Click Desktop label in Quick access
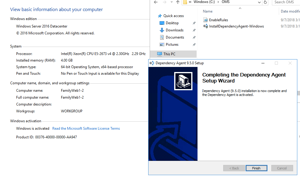This screenshot has width=300, height=179. click(x=172, y=23)
